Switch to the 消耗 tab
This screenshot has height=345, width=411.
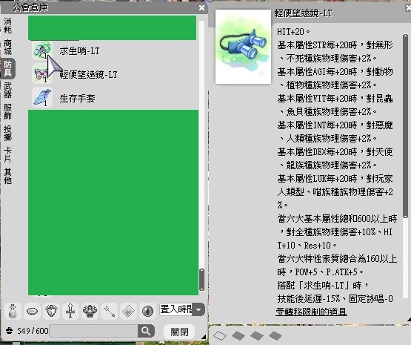pos(7,26)
